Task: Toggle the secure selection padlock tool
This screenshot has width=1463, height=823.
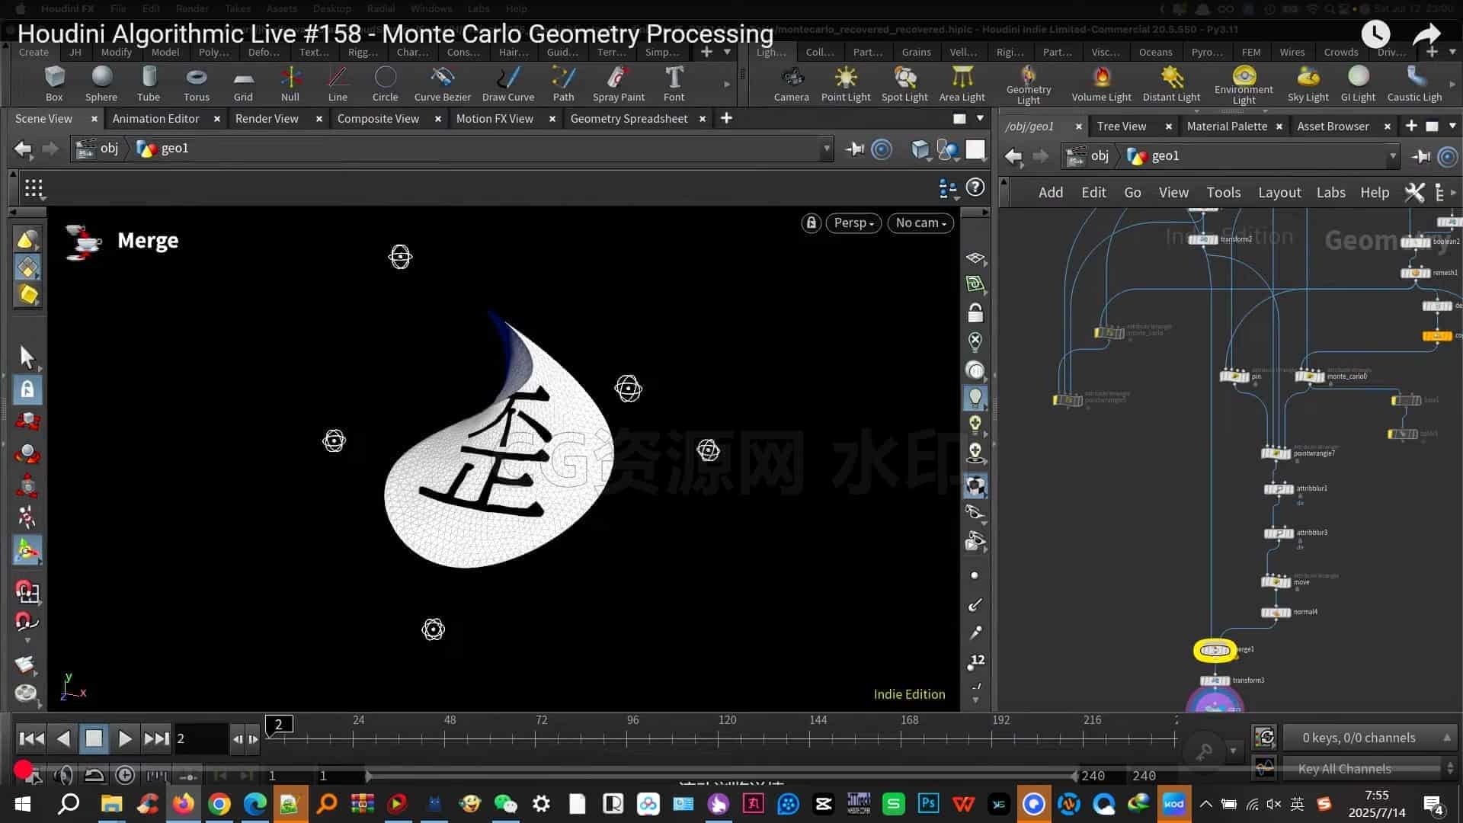Action: [x=27, y=389]
